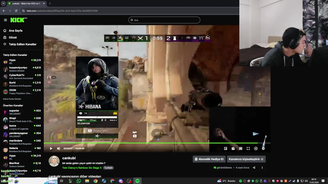
Task: Click Kanalınızı kişiselleştirin button
Action: click(246, 159)
